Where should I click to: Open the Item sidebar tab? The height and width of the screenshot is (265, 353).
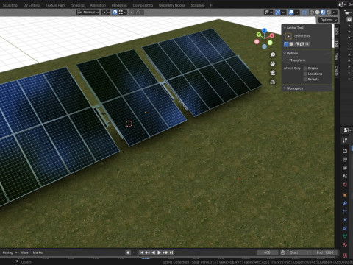[337, 31]
